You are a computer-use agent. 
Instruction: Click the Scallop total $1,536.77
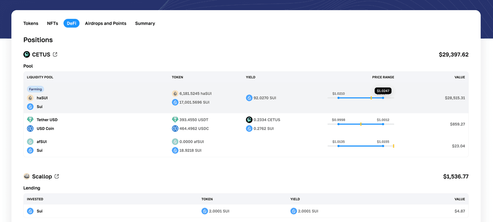[x=456, y=176]
